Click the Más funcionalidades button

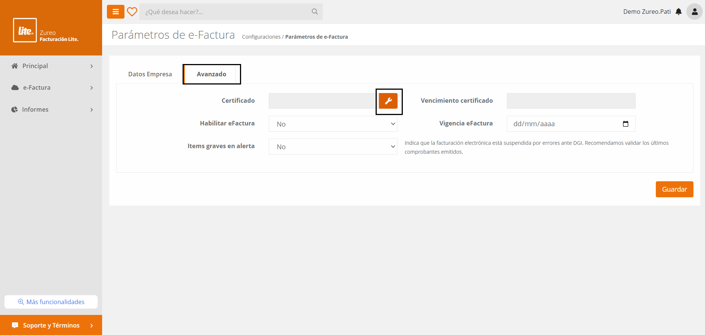pos(51,302)
